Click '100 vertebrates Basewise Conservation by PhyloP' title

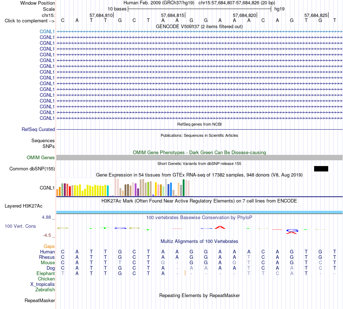[199, 217]
